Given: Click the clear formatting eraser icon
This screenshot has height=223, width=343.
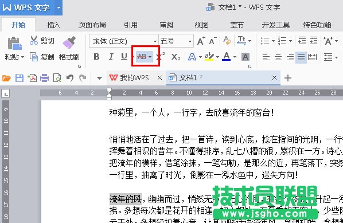Looking at the screenshot, I should (x=227, y=41).
